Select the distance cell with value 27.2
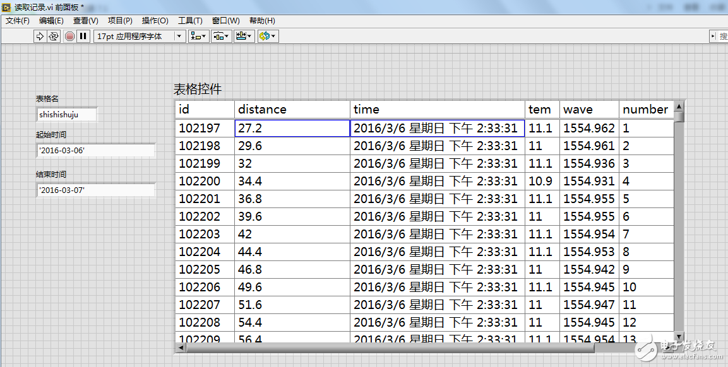 pos(292,128)
